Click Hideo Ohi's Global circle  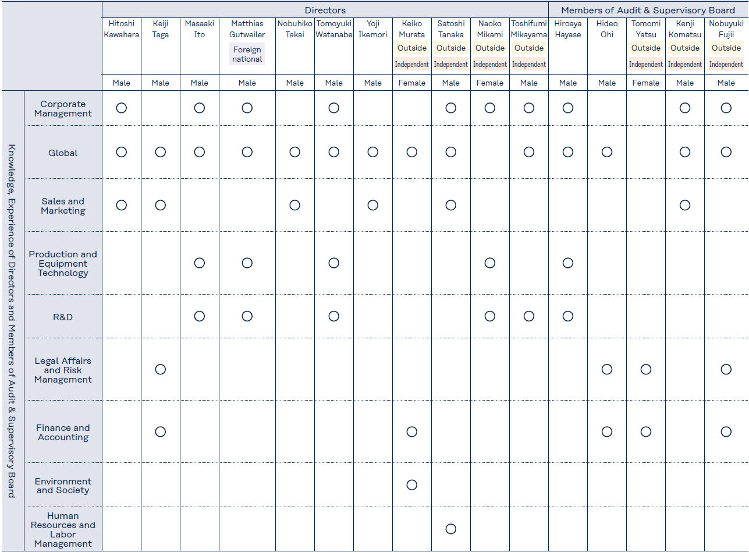[607, 152]
